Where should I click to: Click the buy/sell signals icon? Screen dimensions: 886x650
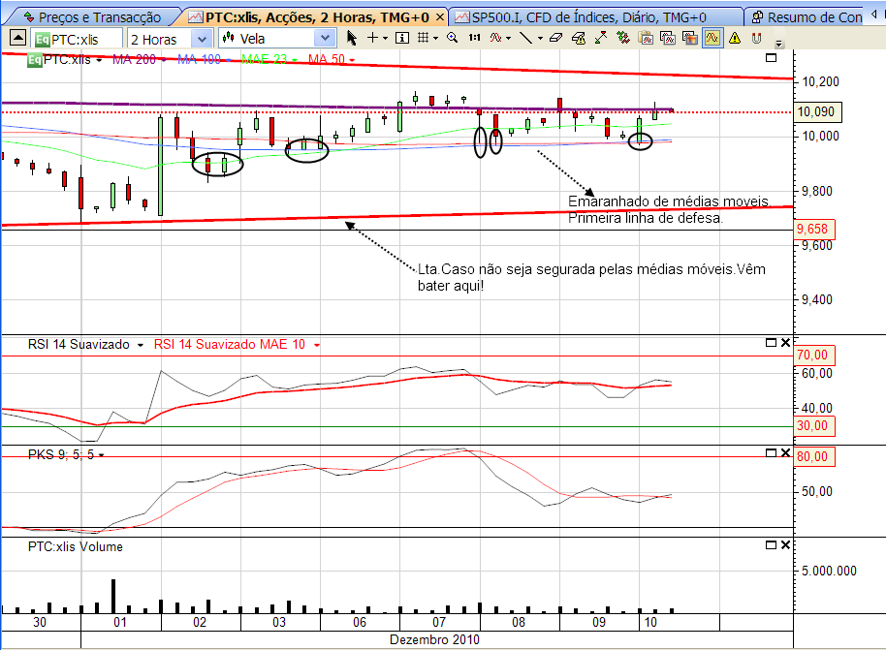click(x=623, y=38)
